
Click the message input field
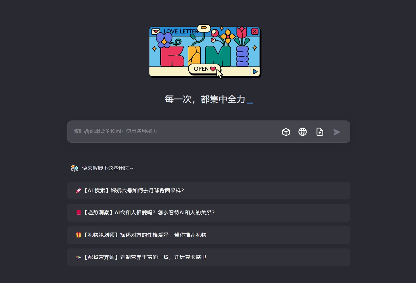click(169, 132)
